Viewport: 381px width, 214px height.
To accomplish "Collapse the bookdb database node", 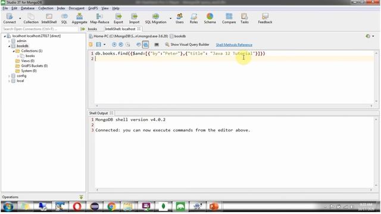I will [x=10, y=46].
